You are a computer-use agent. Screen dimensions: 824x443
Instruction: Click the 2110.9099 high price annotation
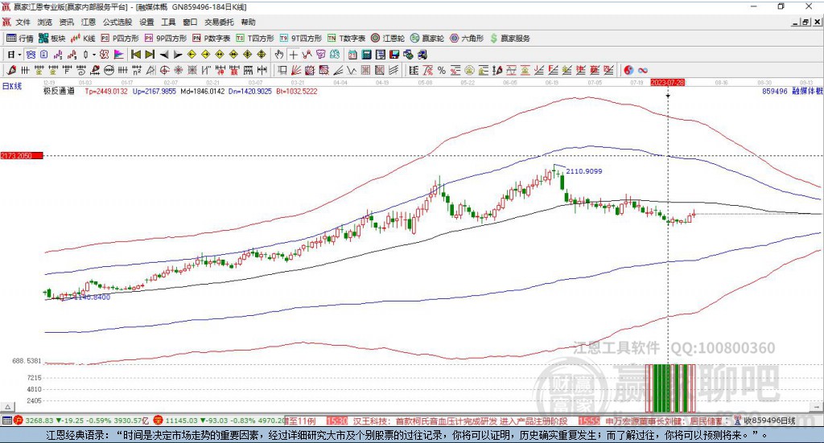click(x=584, y=171)
